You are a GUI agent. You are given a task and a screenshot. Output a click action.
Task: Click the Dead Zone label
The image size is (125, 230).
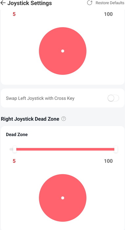point(17,134)
